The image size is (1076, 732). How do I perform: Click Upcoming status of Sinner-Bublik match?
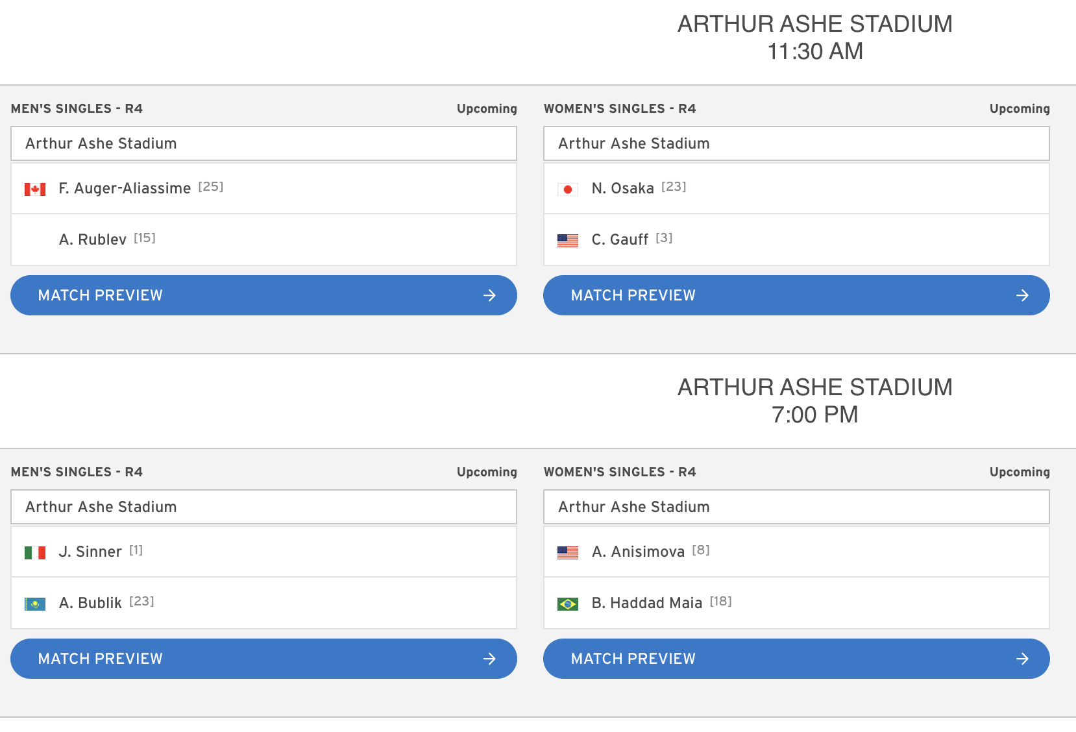[x=487, y=472]
